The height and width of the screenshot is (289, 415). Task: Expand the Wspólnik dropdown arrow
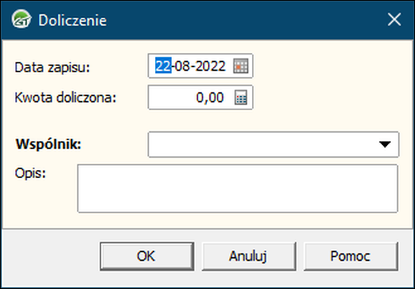384,144
